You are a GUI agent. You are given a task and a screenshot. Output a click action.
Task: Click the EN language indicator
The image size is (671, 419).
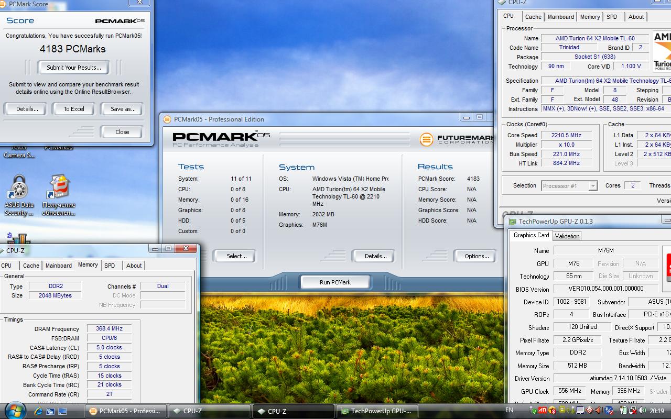(509, 410)
